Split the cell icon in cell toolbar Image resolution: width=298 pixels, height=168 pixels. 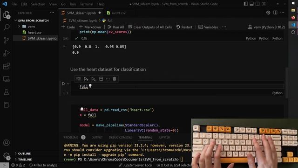[x=101, y=79]
